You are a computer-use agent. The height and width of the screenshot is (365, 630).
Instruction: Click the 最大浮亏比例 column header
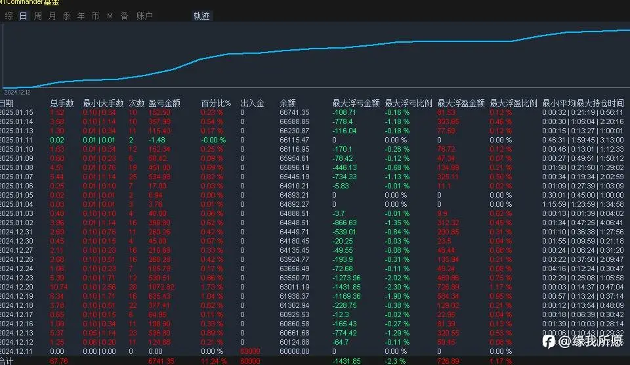click(408, 103)
